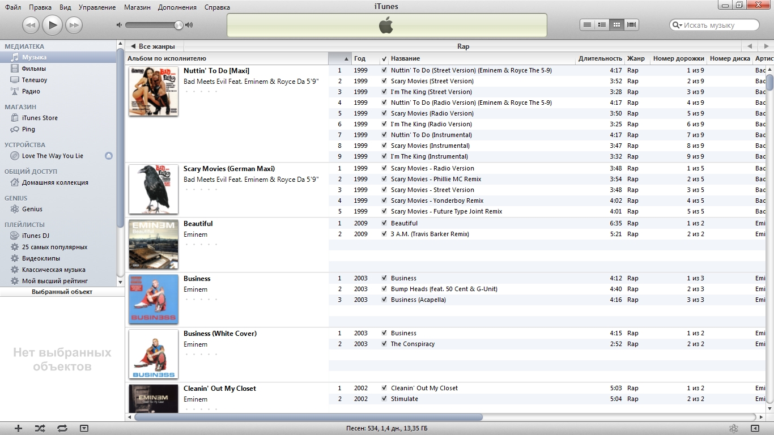This screenshot has width=774, height=435.
Task: Click the sidebar scroll down arrow
Action: pos(120,282)
